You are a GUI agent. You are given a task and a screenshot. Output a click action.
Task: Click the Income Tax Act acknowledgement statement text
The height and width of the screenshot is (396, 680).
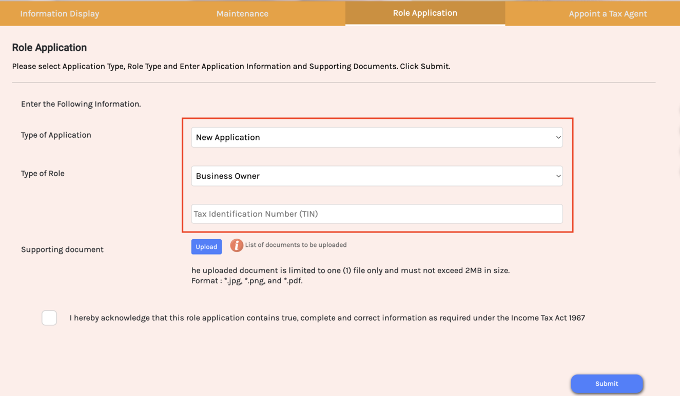[327, 318]
